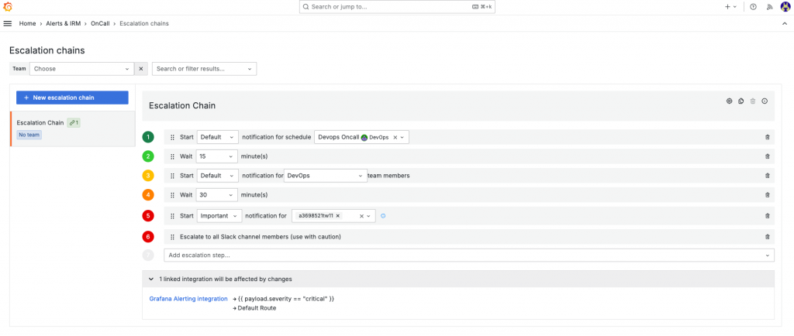Screen dimensions: 794x336
Task: Remove the Devops Oncall schedule selection
Action: [395, 137]
